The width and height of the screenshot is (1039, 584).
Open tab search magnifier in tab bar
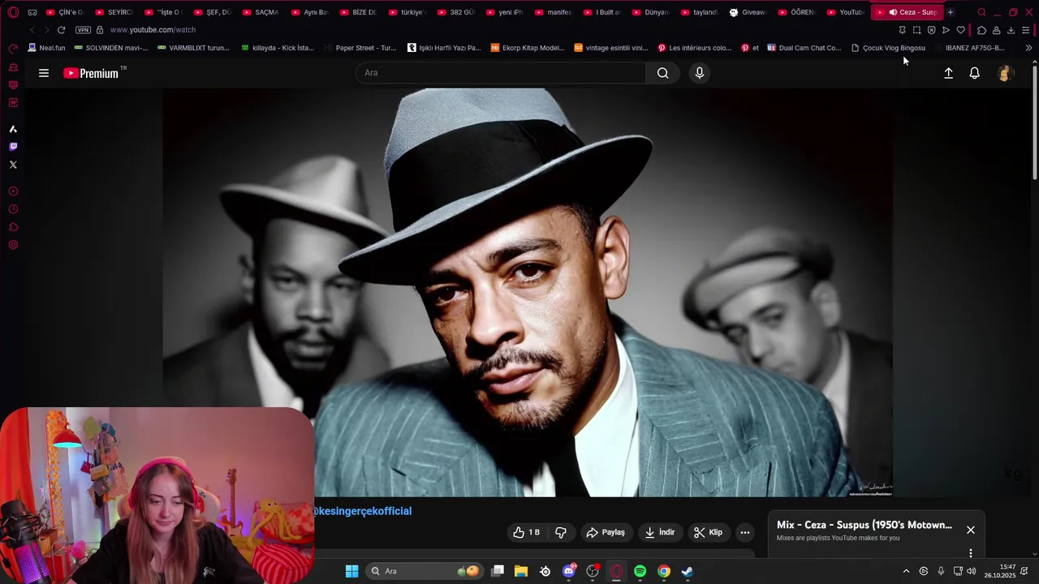(x=981, y=12)
